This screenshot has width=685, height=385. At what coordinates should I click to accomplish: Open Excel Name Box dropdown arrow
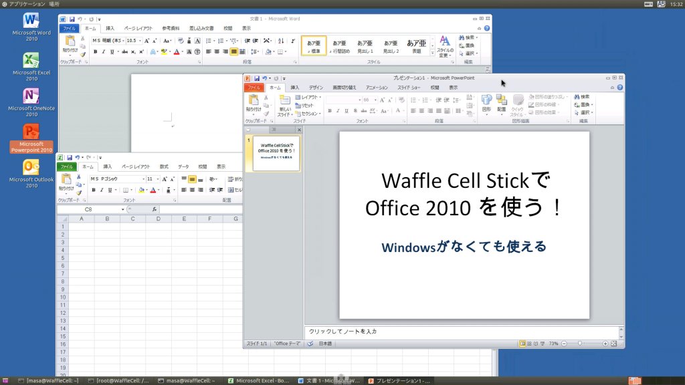[123, 209]
